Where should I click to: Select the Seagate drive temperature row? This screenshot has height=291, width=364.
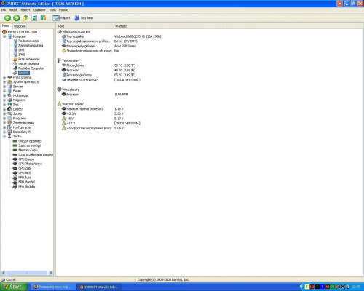(101, 80)
